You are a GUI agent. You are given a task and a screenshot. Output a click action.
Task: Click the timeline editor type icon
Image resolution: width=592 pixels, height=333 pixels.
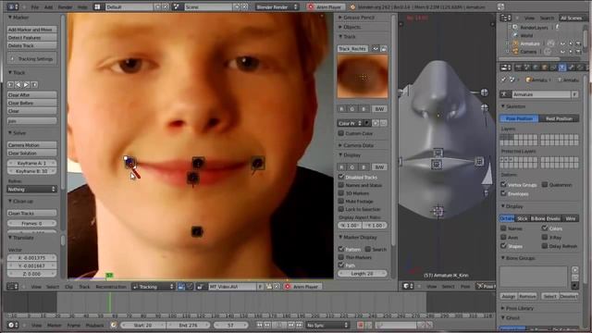coord(12,325)
